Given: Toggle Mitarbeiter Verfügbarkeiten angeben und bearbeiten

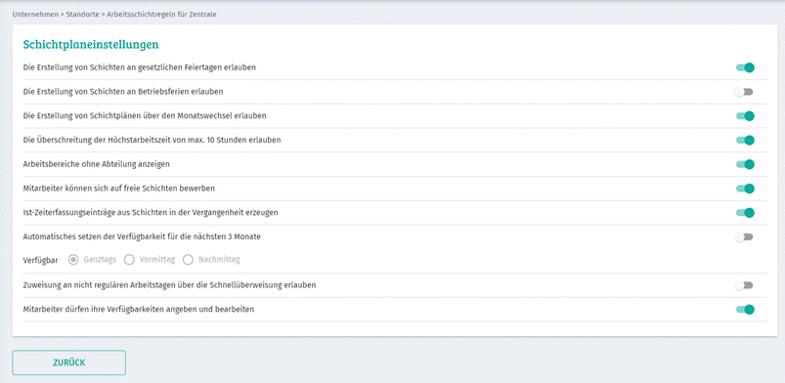Looking at the screenshot, I should [x=745, y=310].
